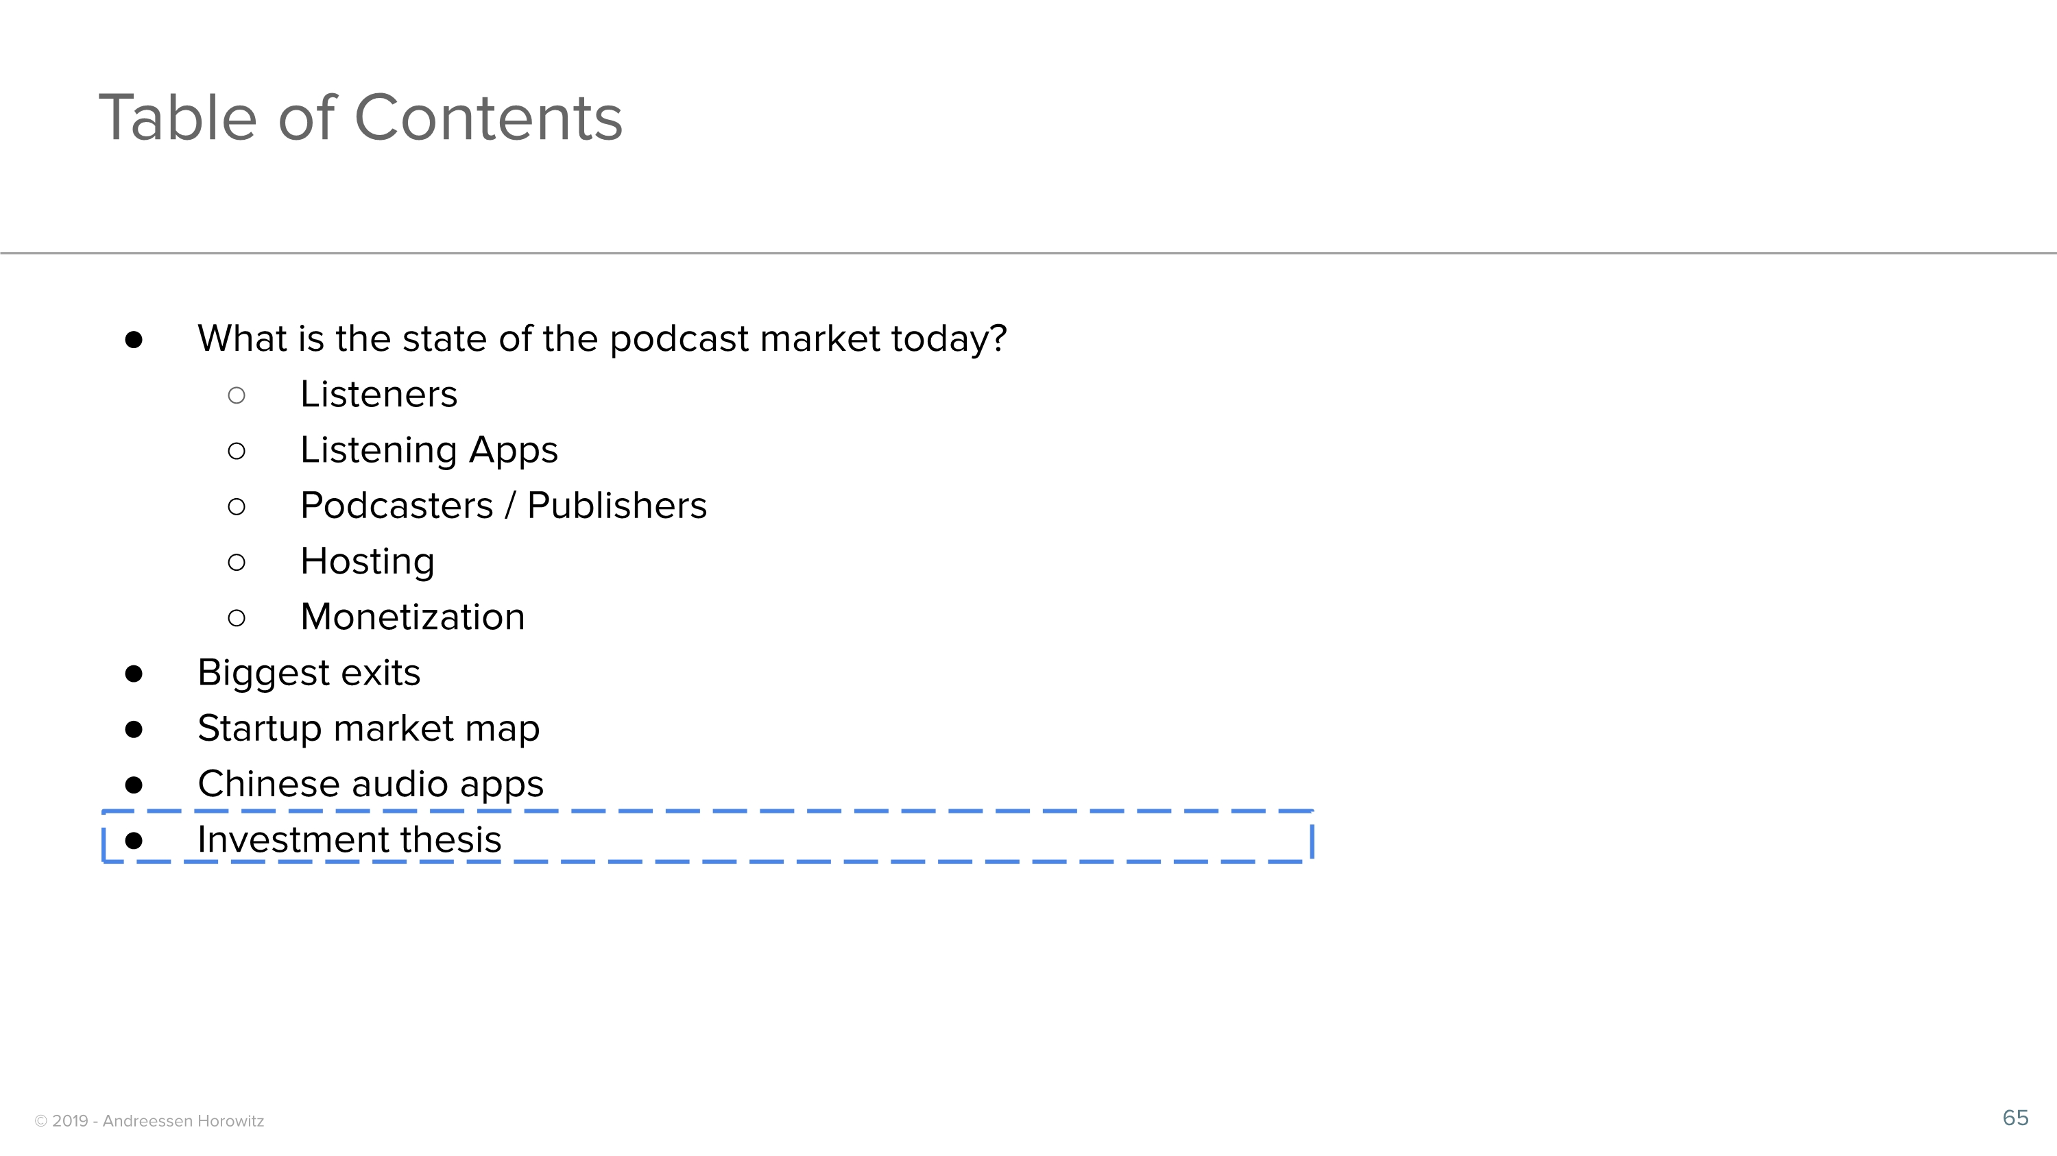Click the solid bullet beside Investment thesis
2057x1156 pixels.
click(x=134, y=841)
